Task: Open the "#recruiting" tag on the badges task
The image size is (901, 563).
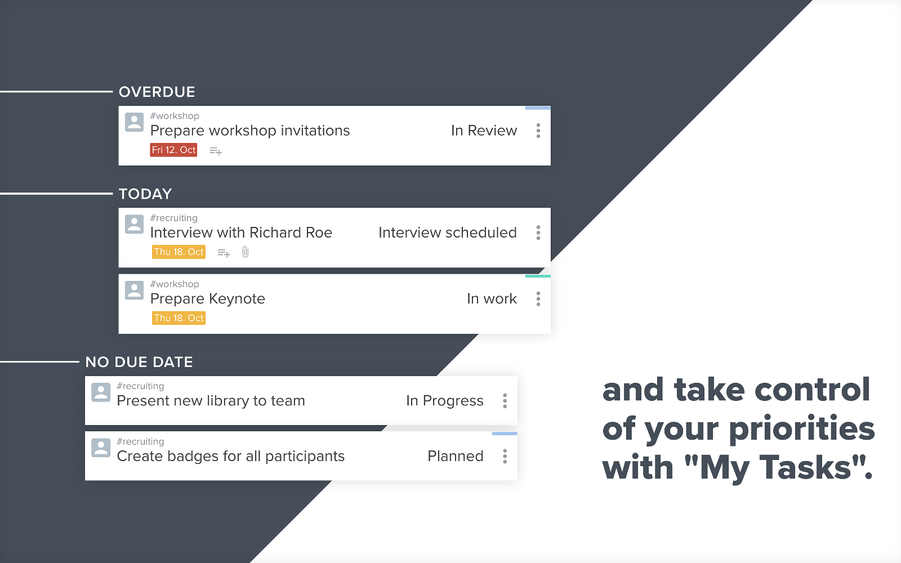Action: click(141, 441)
